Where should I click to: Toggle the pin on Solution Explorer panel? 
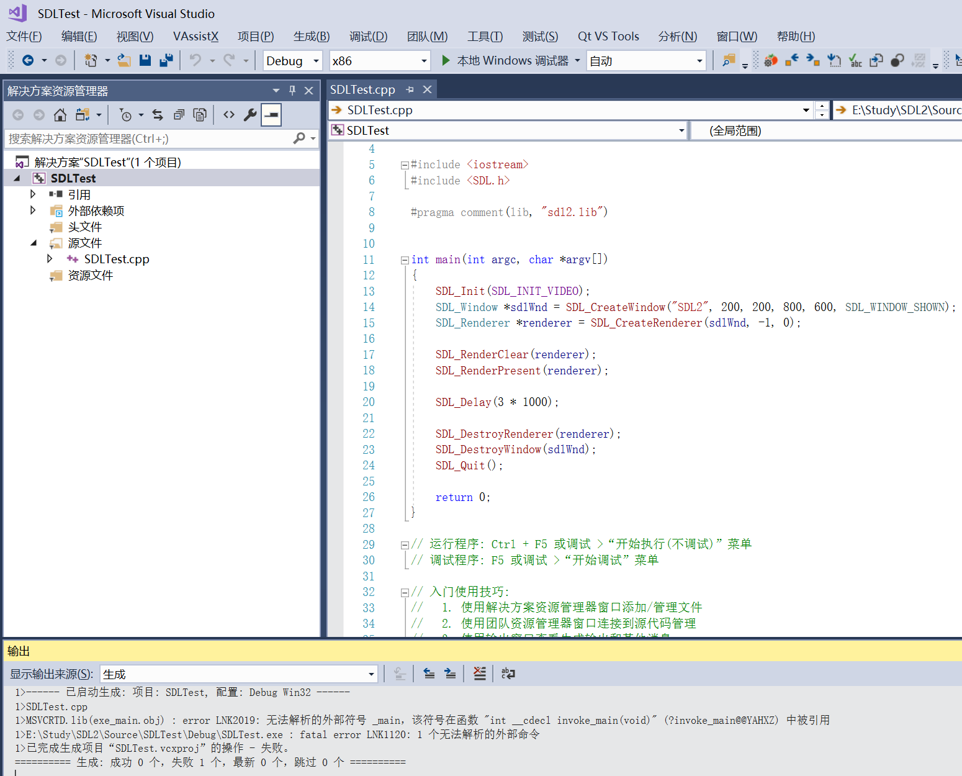pyautogui.click(x=292, y=90)
